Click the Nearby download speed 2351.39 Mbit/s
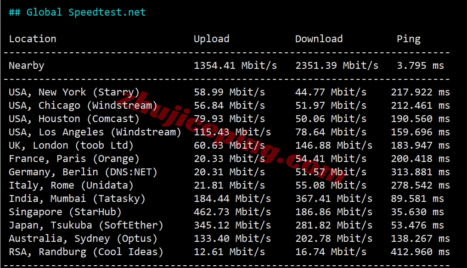The width and height of the screenshot is (467, 268). (337, 66)
